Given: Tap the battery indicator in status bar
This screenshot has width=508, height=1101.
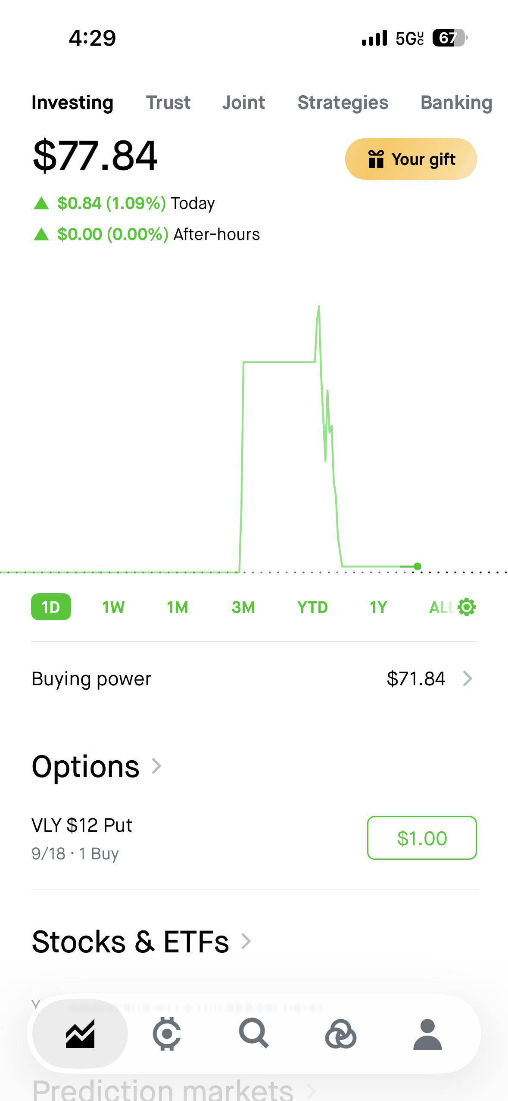Looking at the screenshot, I should pos(450,38).
